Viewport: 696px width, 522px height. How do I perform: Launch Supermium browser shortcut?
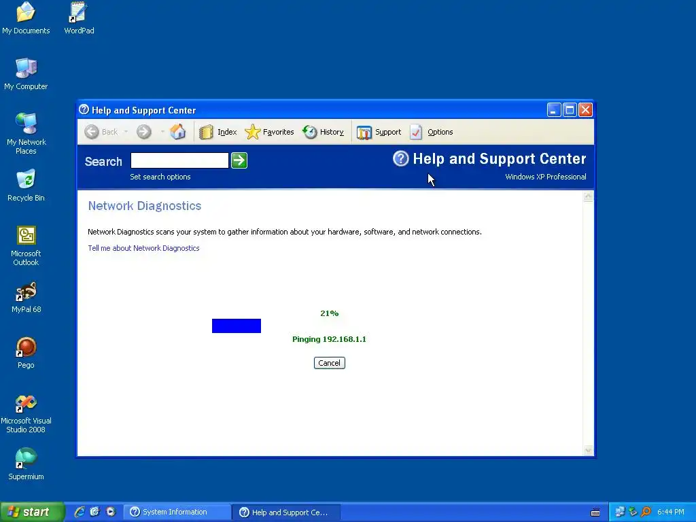[26, 464]
